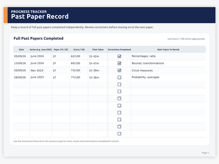Click the 2F paper cell
This screenshot has height=164, width=219.
(x=61, y=63)
